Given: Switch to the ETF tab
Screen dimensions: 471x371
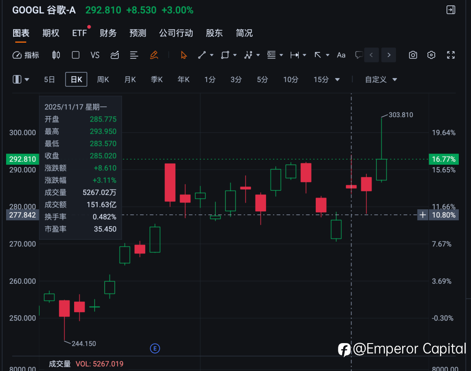Looking at the screenshot, I should pyautogui.click(x=79, y=33).
